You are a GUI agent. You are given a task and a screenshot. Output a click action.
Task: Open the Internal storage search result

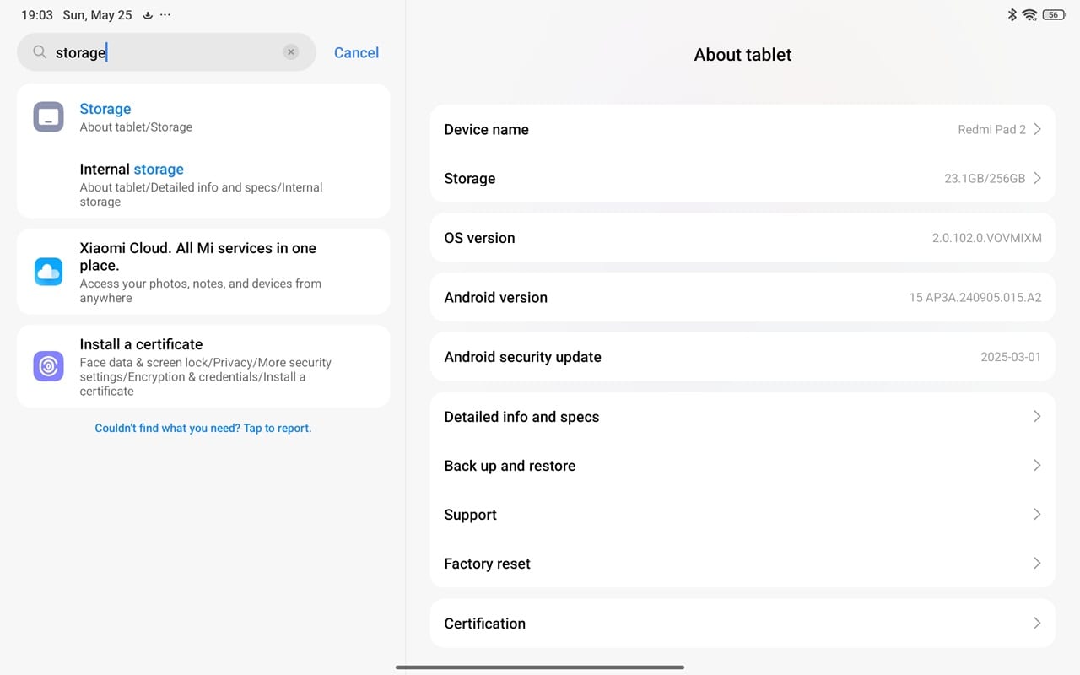tap(202, 185)
